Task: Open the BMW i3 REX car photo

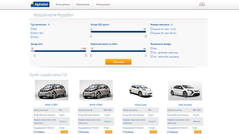Action: pyautogui.click(x=96, y=90)
